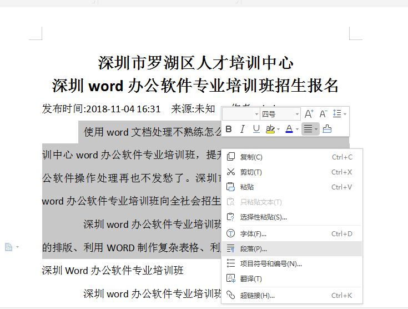Click title 深圳市罗湖区人才培训中心
Screen dimensions: 408x309
tap(195, 63)
